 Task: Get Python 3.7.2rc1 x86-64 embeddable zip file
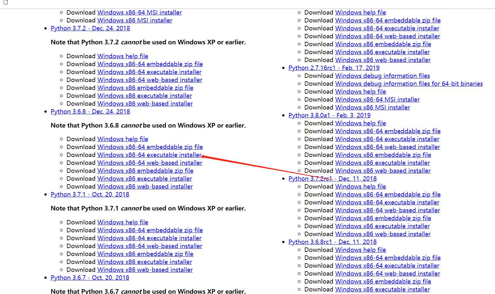[388, 194]
